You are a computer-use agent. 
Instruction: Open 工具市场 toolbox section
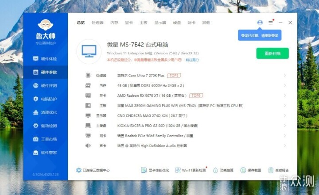(45, 139)
